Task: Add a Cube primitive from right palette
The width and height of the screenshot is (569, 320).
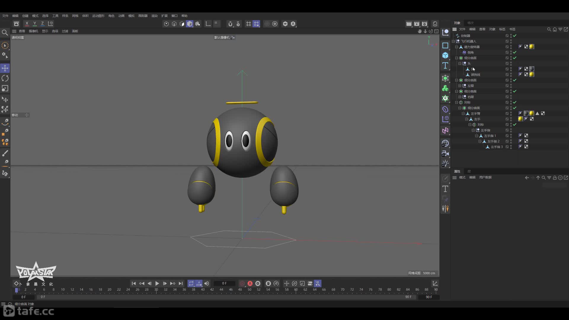Action: point(445,55)
